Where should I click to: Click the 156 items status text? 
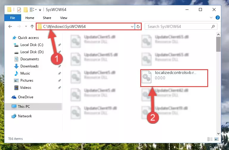point(15,139)
